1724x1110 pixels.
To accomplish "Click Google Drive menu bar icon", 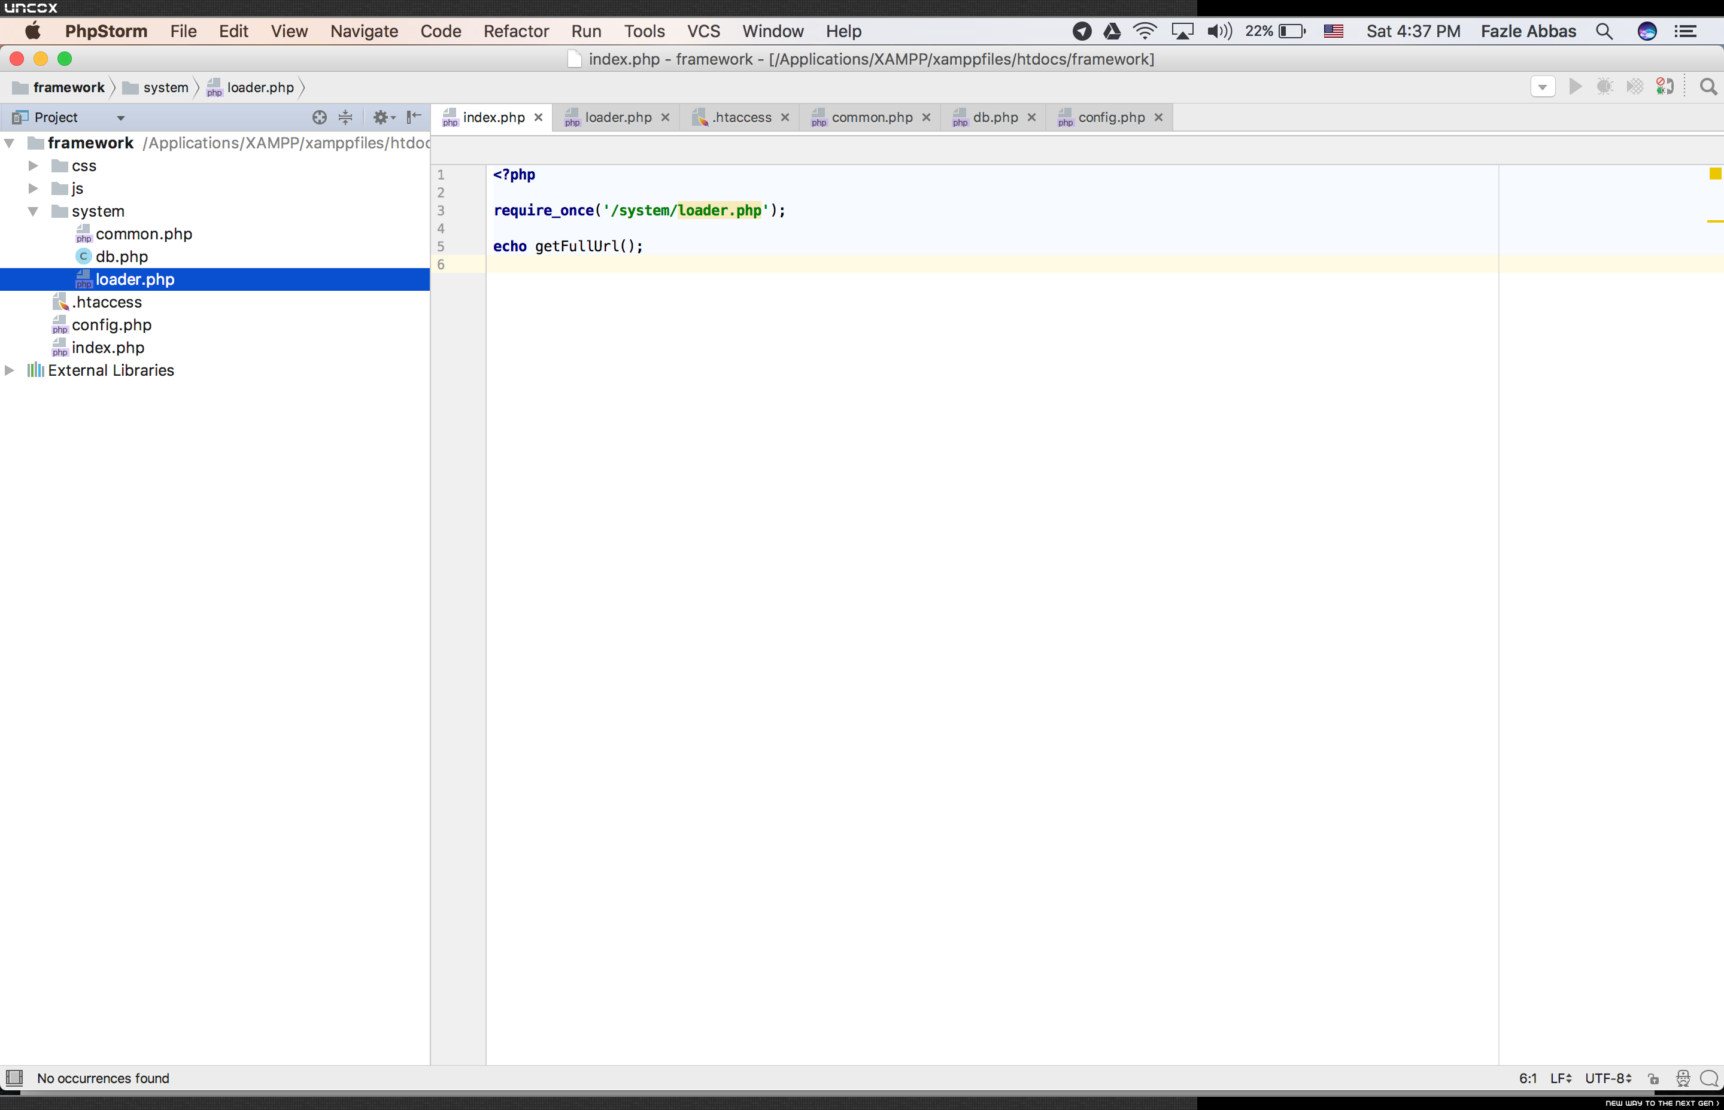I will (1112, 31).
